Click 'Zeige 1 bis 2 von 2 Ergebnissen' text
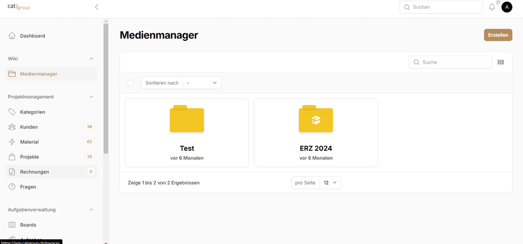 [x=164, y=183]
